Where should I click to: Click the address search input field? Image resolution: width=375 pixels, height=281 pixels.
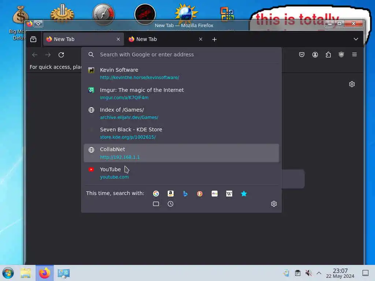[x=181, y=55]
